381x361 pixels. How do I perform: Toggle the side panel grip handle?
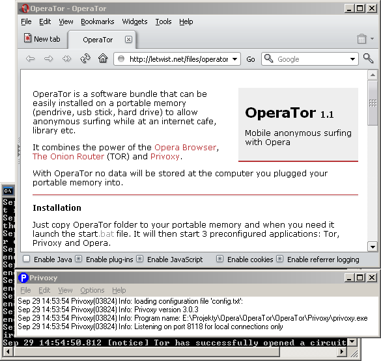point(19,150)
